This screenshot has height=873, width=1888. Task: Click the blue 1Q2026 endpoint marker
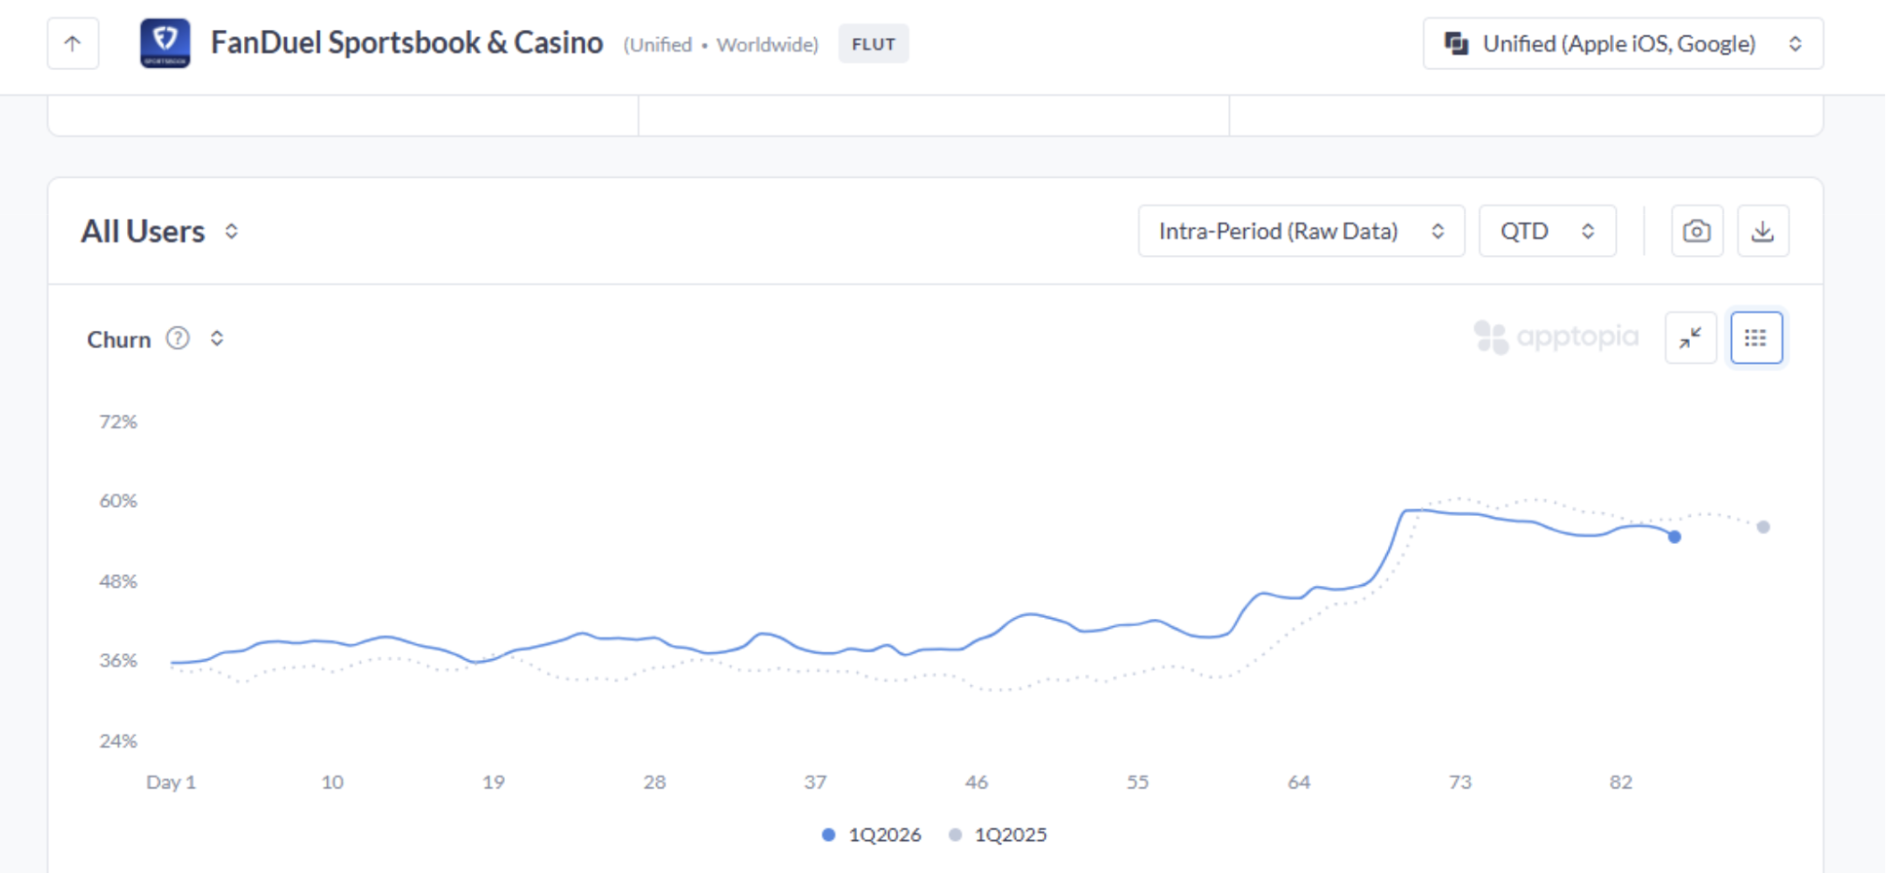pyautogui.click(x=1675, y=537)
